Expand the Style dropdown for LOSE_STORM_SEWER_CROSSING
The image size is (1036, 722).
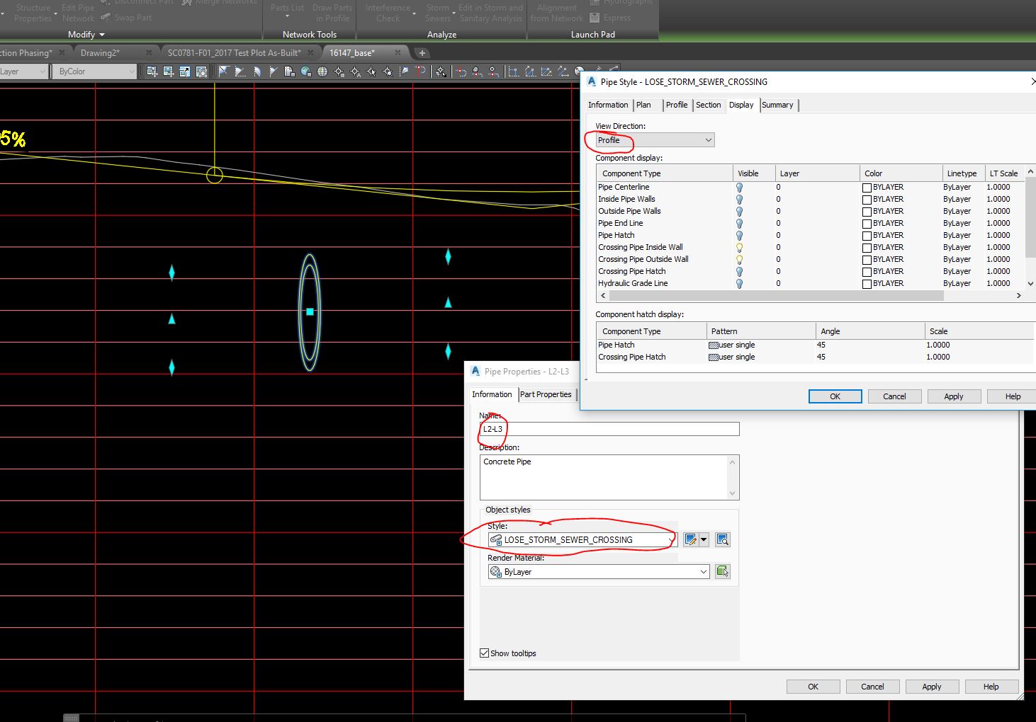(670, 539)
